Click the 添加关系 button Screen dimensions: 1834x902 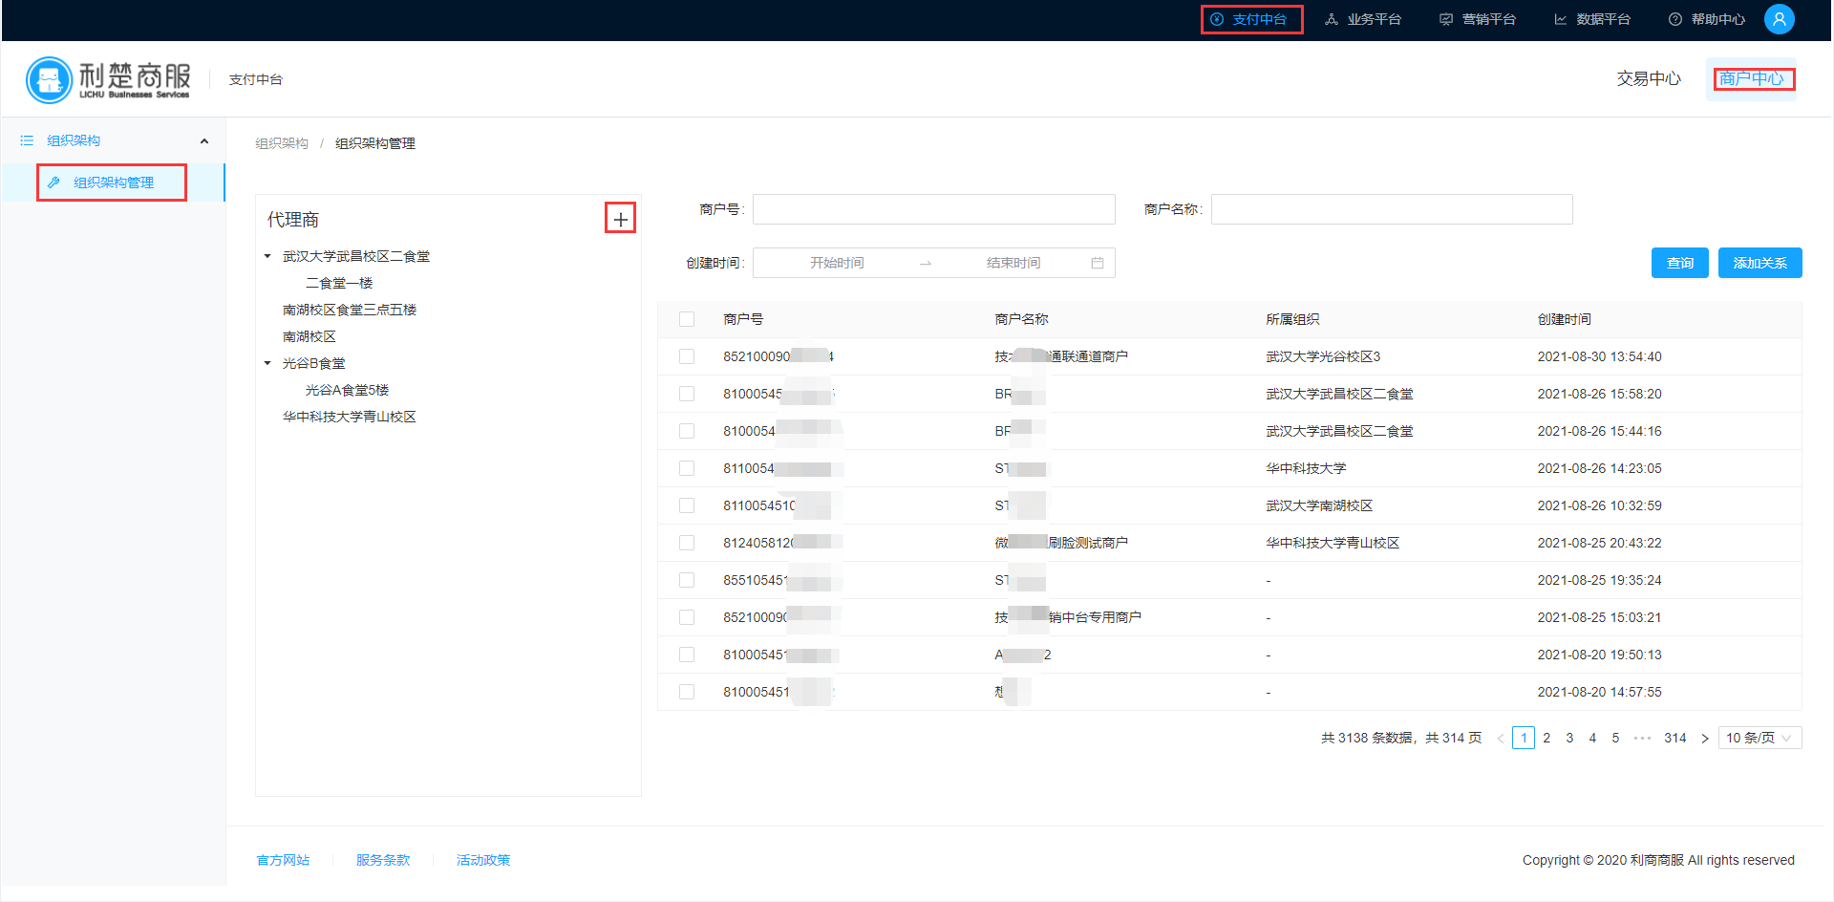coord(1759,263)
